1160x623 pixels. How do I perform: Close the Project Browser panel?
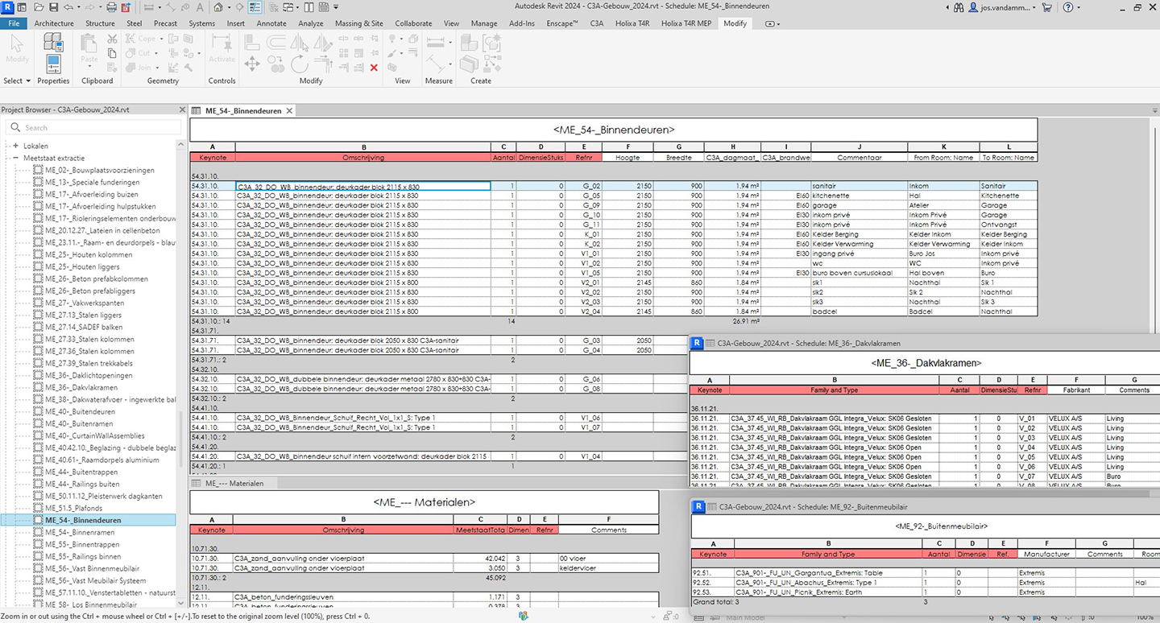pyautogui.click(x=181, y=109)
